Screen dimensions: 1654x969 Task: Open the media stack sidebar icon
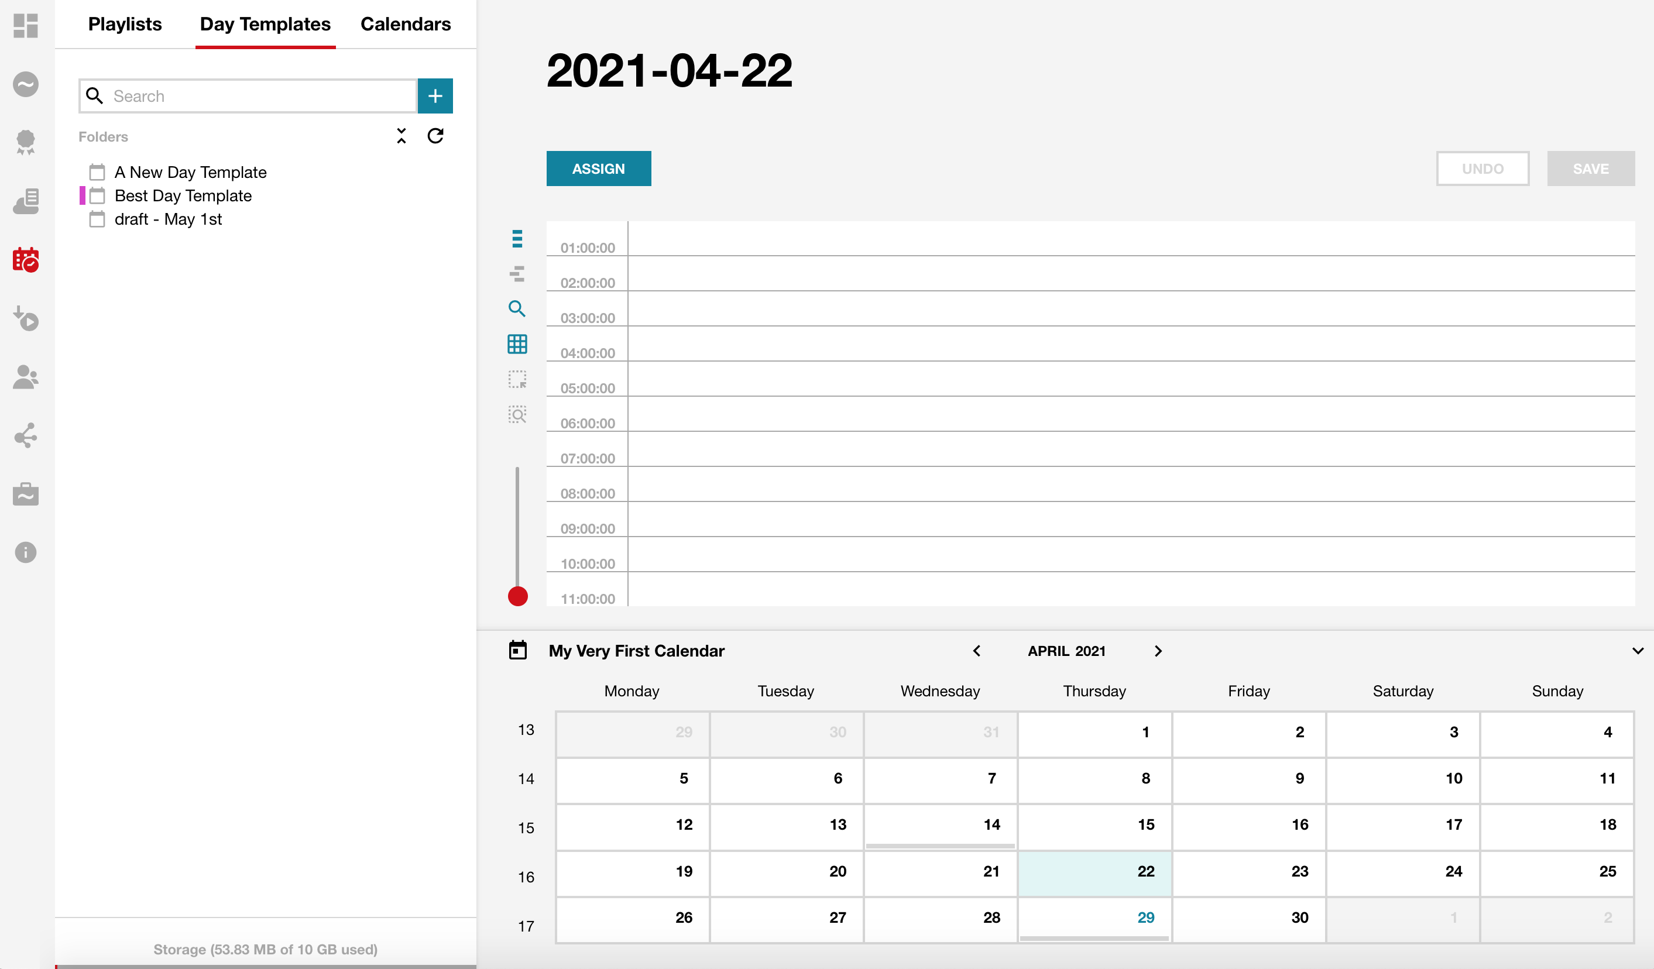click(x=26, y=201)
